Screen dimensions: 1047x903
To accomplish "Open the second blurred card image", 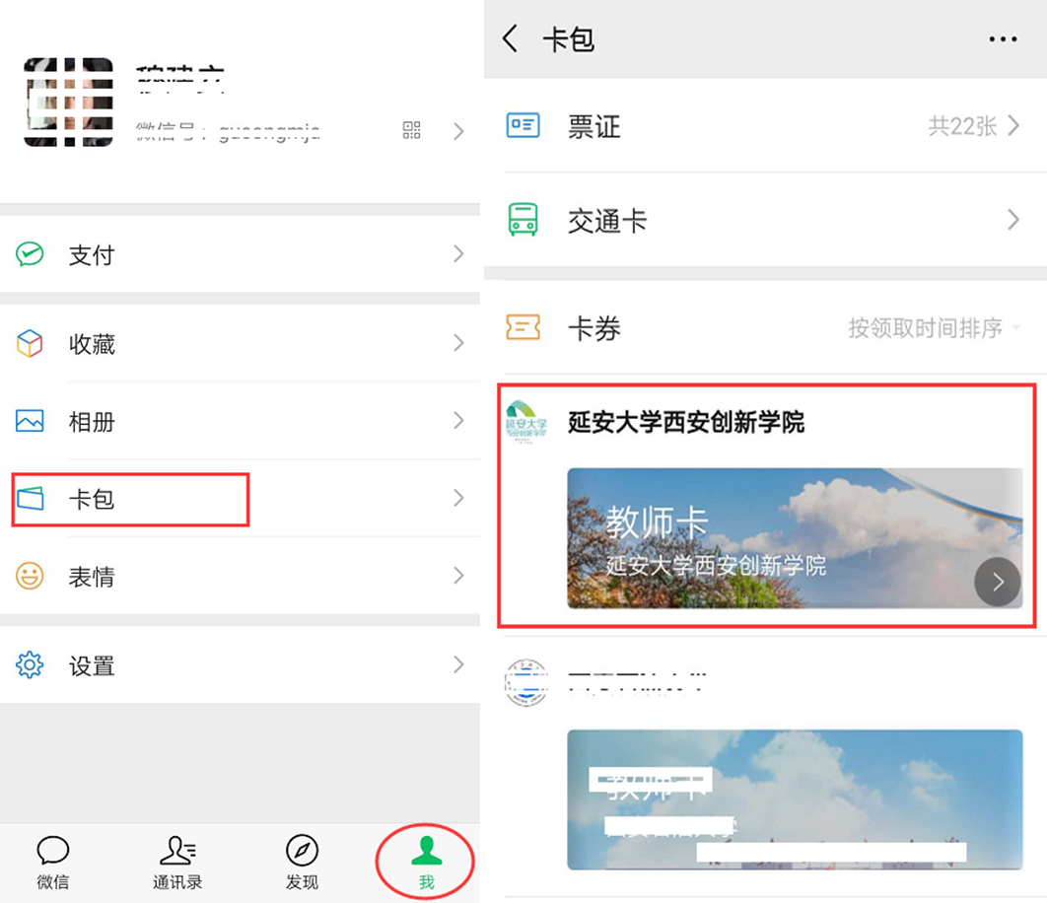I will pyautogui.click(x=795, y=799).
